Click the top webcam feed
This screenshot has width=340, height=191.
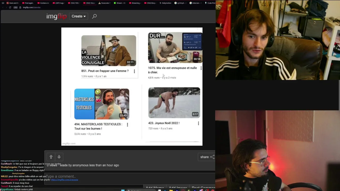[x=278, y=40]
